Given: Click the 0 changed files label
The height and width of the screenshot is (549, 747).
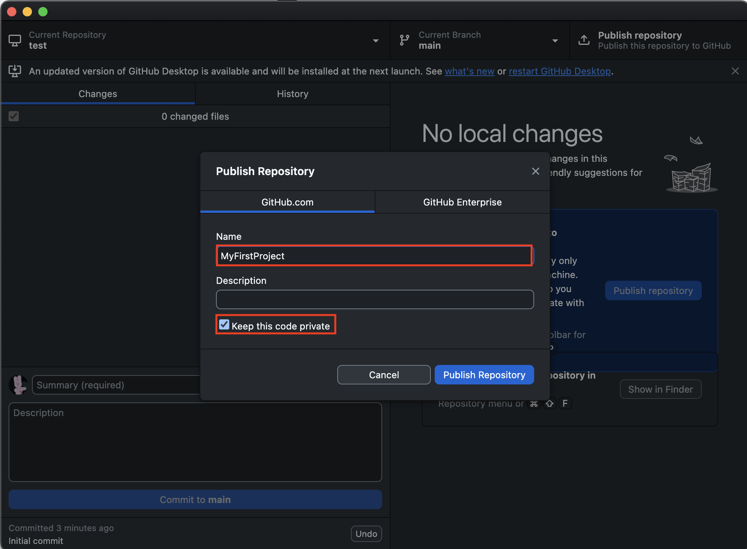Looking at the screenshot, I should (x=195, y=116).
